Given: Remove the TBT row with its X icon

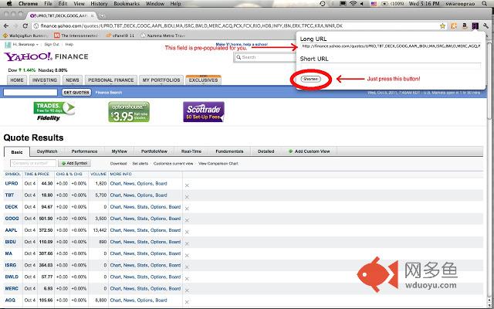Looking at the screenshot, I should click(187, 197).
